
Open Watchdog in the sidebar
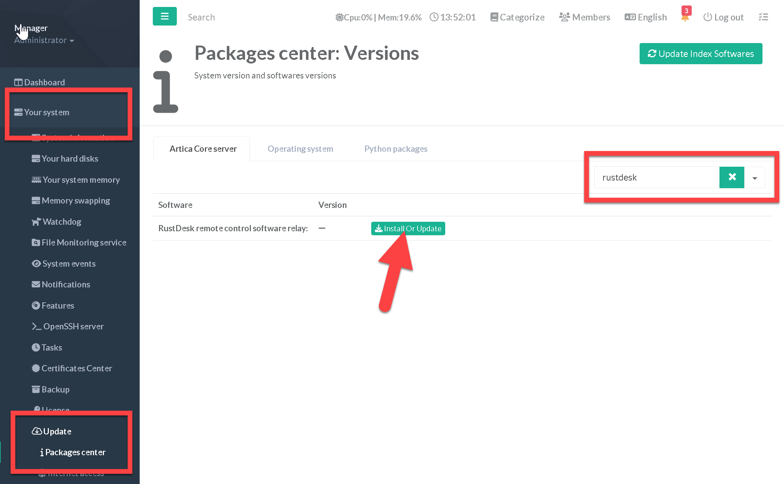coord(62,222)
